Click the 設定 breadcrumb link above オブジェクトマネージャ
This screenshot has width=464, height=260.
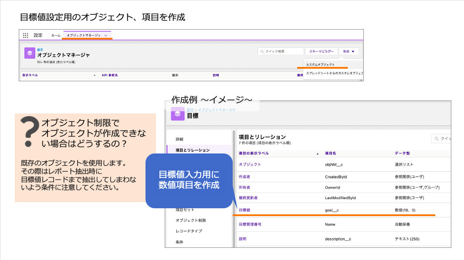[x=40, y=50]
